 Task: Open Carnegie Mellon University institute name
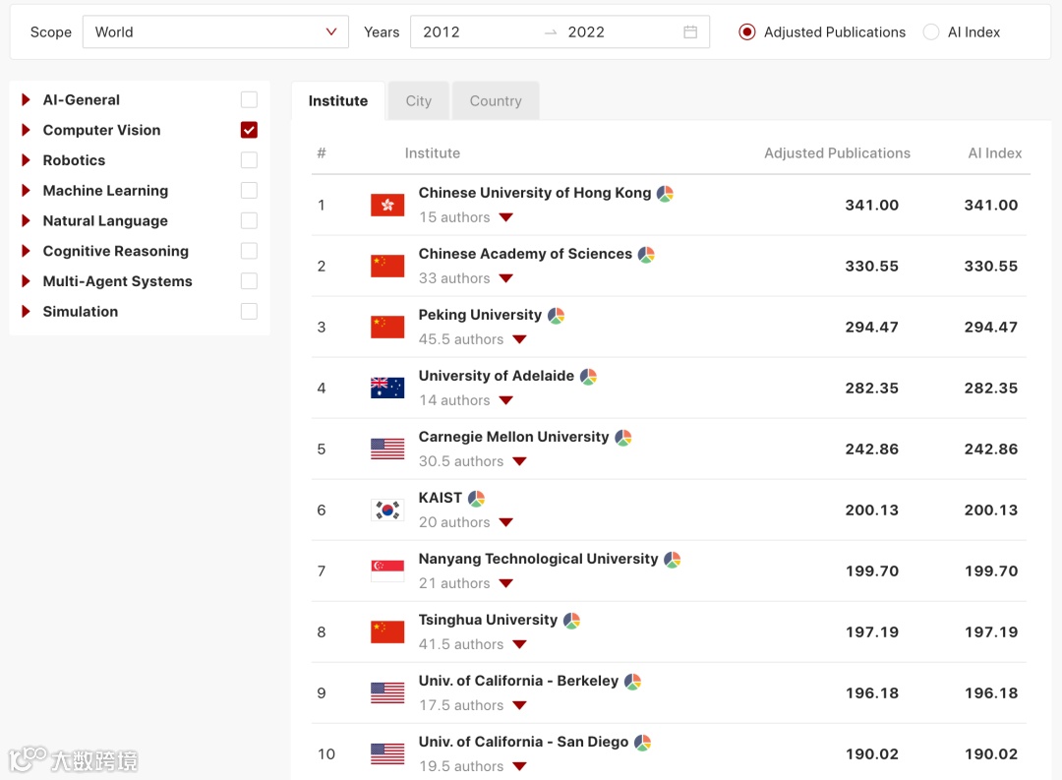(x=513, y=437)
